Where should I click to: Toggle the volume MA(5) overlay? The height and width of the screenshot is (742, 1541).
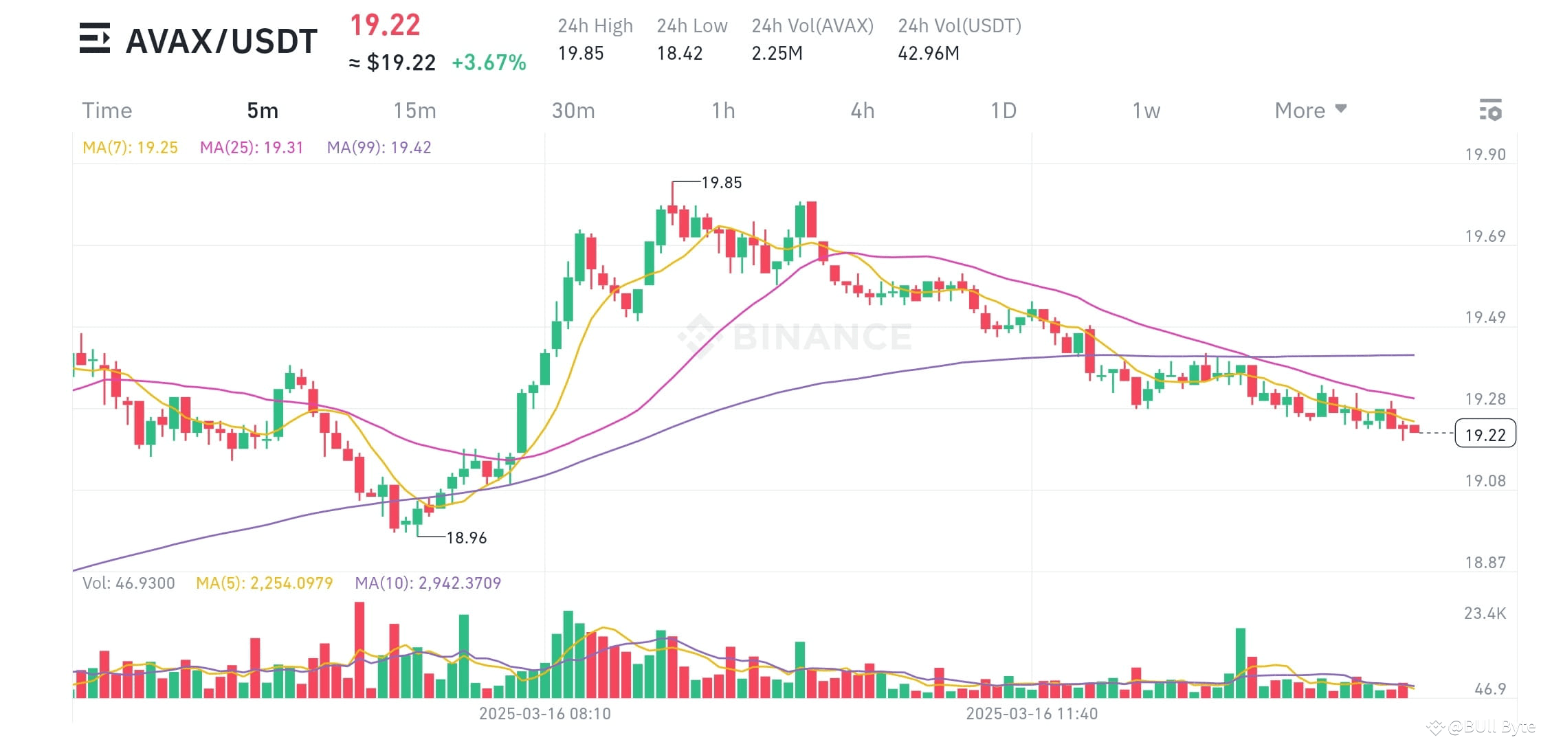pyautogui.click(x=265, y=583)
